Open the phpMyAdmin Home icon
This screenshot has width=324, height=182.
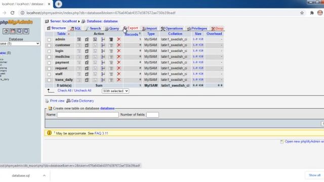click(6, 31)
